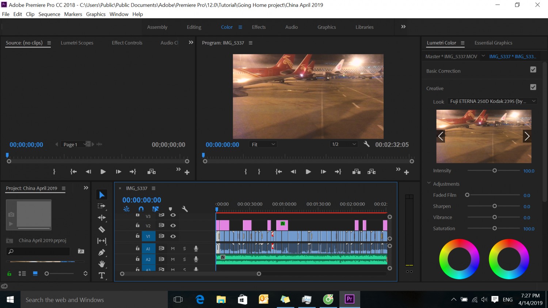Open new bin folder icon in Project panel

coord(81,251)
